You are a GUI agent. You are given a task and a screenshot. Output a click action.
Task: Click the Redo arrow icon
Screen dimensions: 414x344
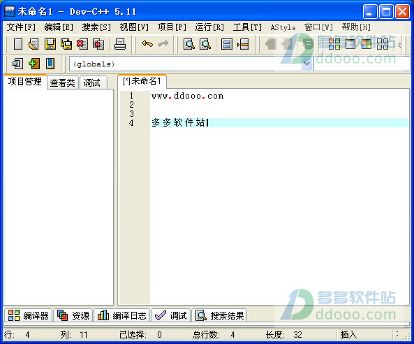pyautogui.click(x=163, y=43)
